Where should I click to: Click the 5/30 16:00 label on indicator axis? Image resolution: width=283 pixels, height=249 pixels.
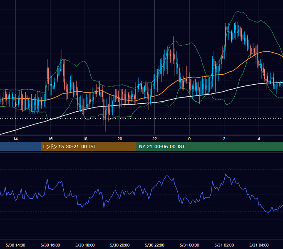(50, 245)
